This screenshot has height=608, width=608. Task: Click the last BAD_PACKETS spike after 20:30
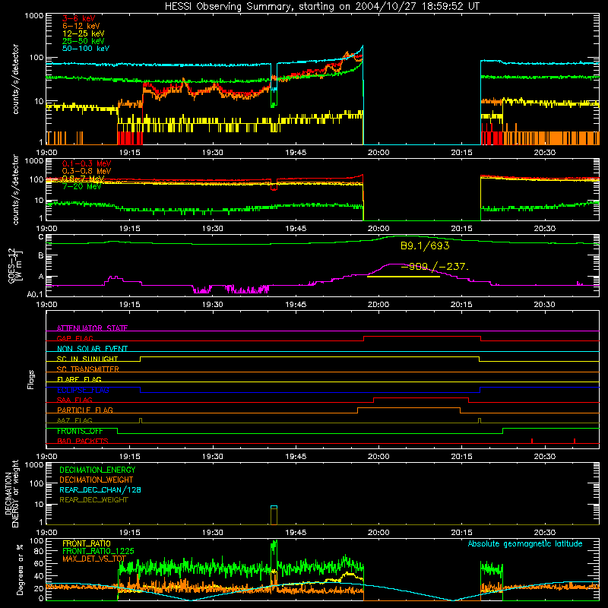pos(575,441)
